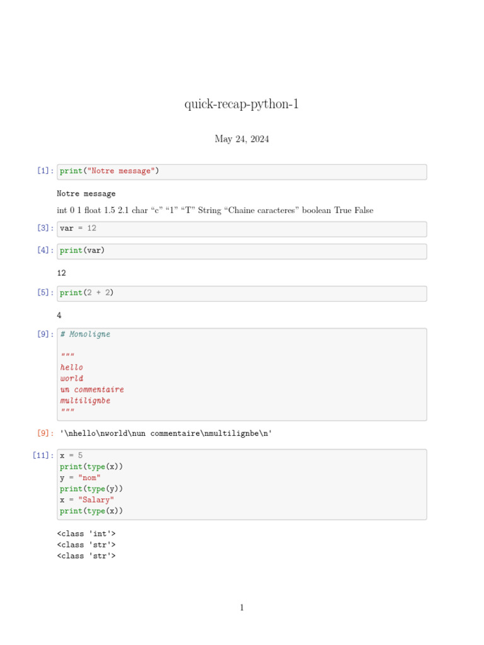
Task: Click the y = "nom" code line
Action: pos(80,477)
